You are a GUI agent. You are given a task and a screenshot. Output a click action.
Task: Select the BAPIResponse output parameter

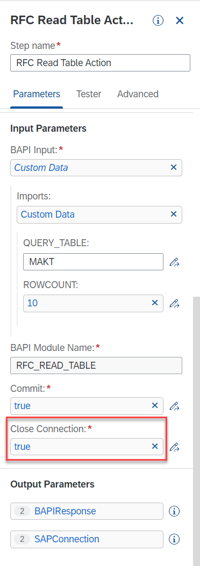click(87, 511)
